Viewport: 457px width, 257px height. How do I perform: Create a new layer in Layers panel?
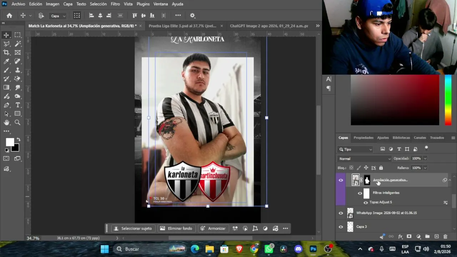(x=436, y=236)
